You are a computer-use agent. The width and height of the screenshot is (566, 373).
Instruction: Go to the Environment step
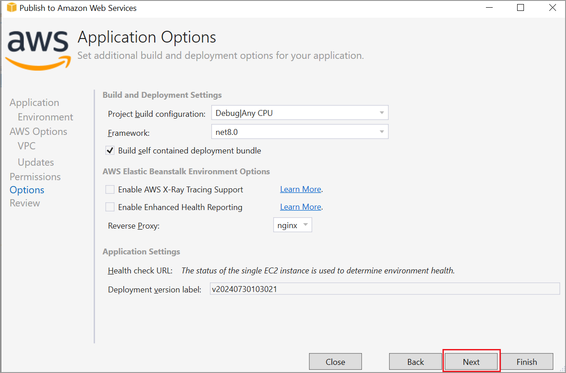coord(45,117)
